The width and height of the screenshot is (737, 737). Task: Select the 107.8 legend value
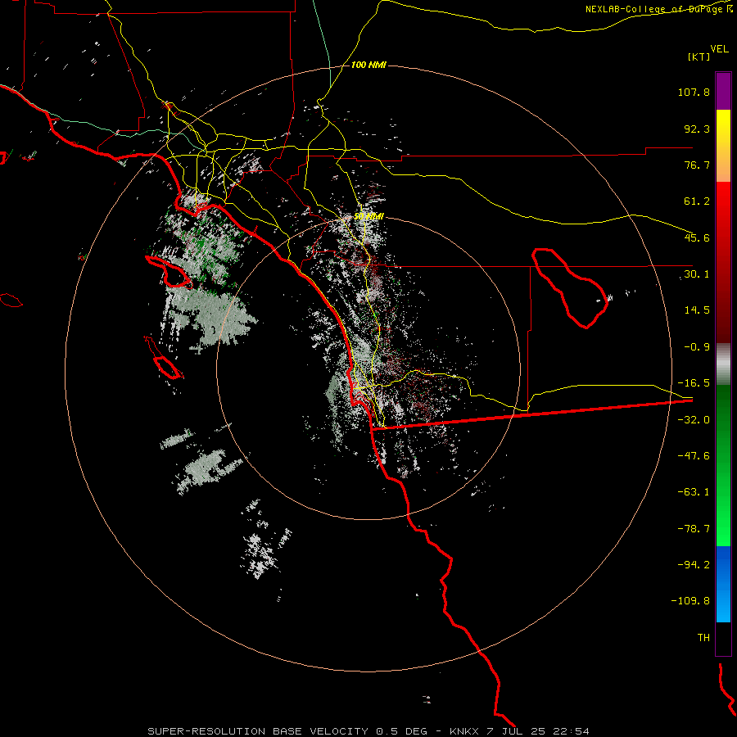(x=694, y=92)
